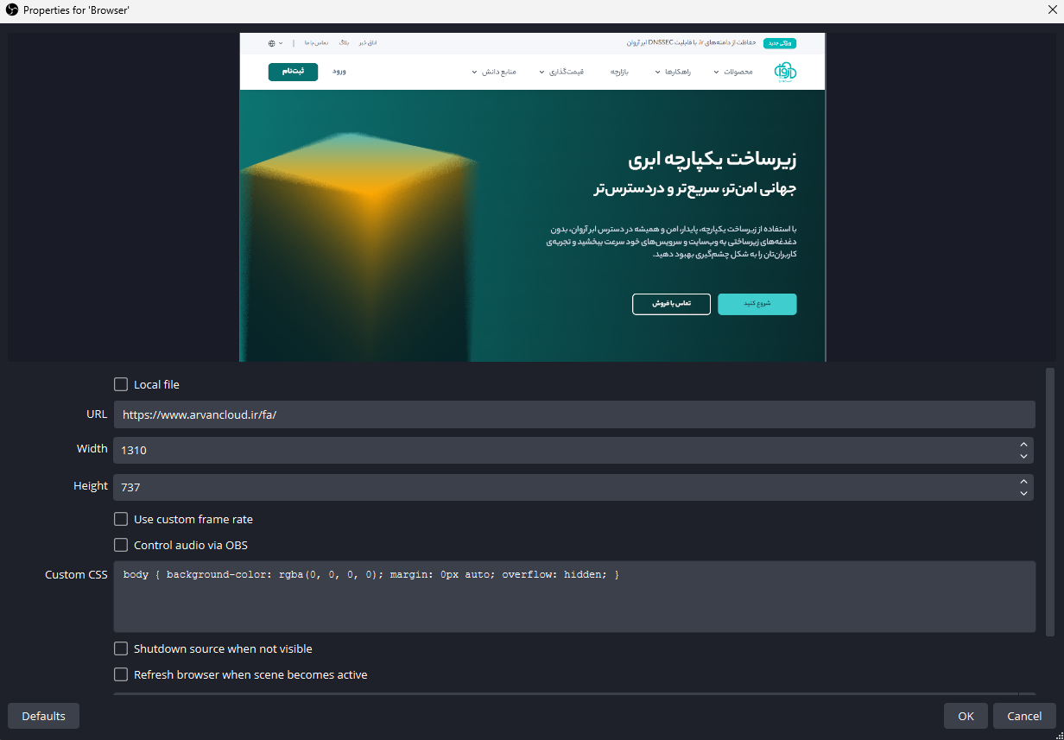This screenshot has width=1064, height=740.
Task: Enable the Local file checkbox
Action: [x=121, y=384]
